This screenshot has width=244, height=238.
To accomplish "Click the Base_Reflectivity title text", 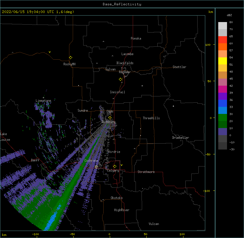I will point(122,4).
